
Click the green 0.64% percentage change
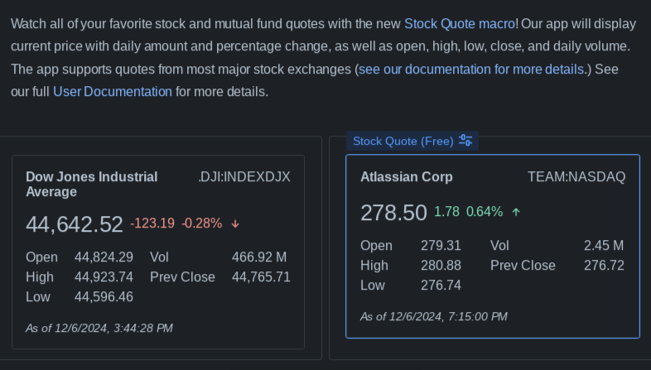coord(485,212)
